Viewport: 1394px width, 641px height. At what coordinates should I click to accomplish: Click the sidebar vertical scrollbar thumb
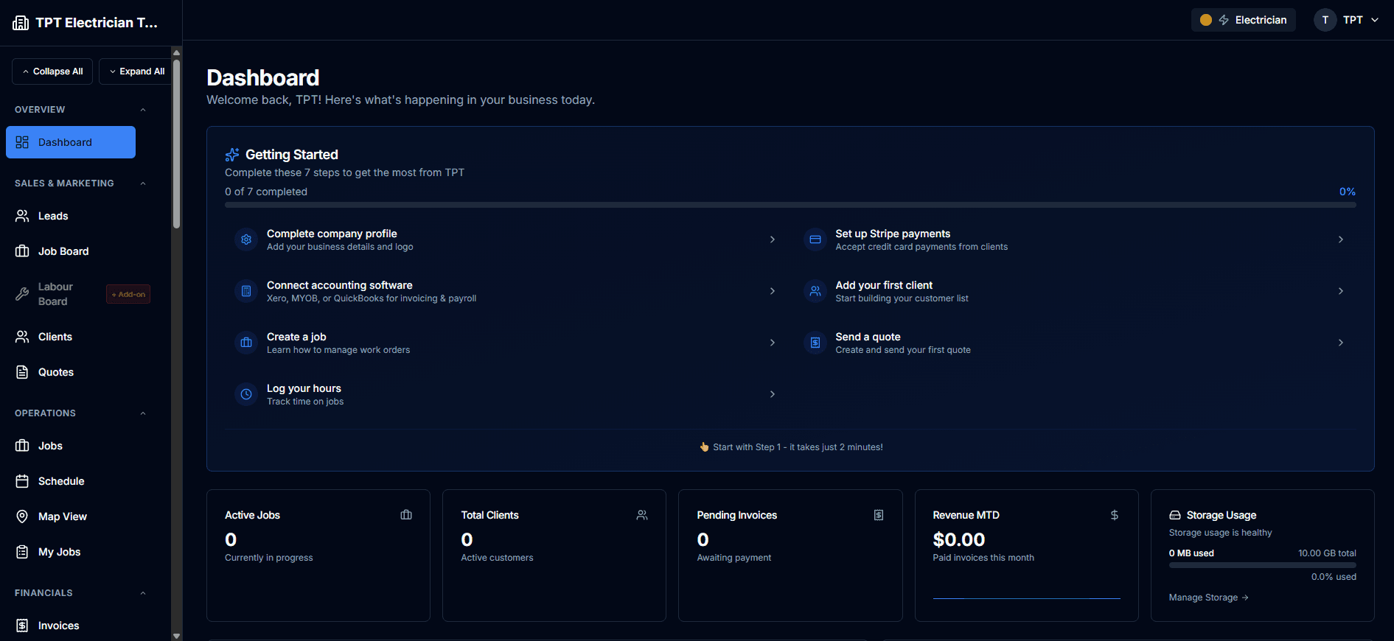tap(176, 144)
